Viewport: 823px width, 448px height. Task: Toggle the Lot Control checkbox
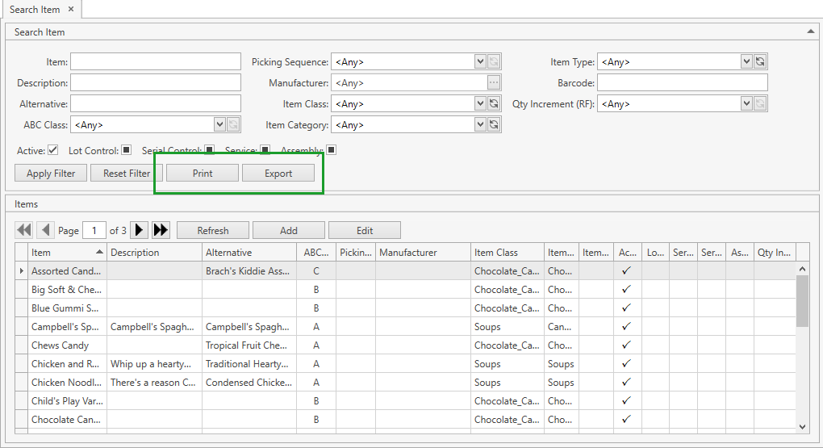tap(127, 150)
